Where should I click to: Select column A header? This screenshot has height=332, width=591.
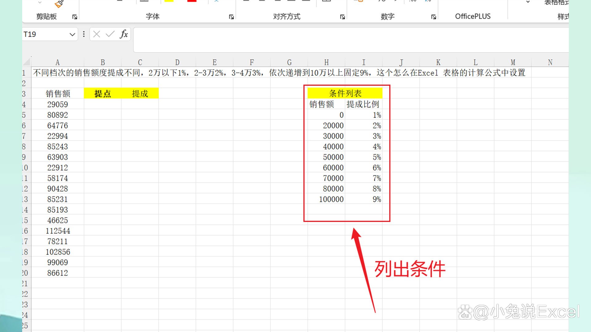click(x=58, y=62)
